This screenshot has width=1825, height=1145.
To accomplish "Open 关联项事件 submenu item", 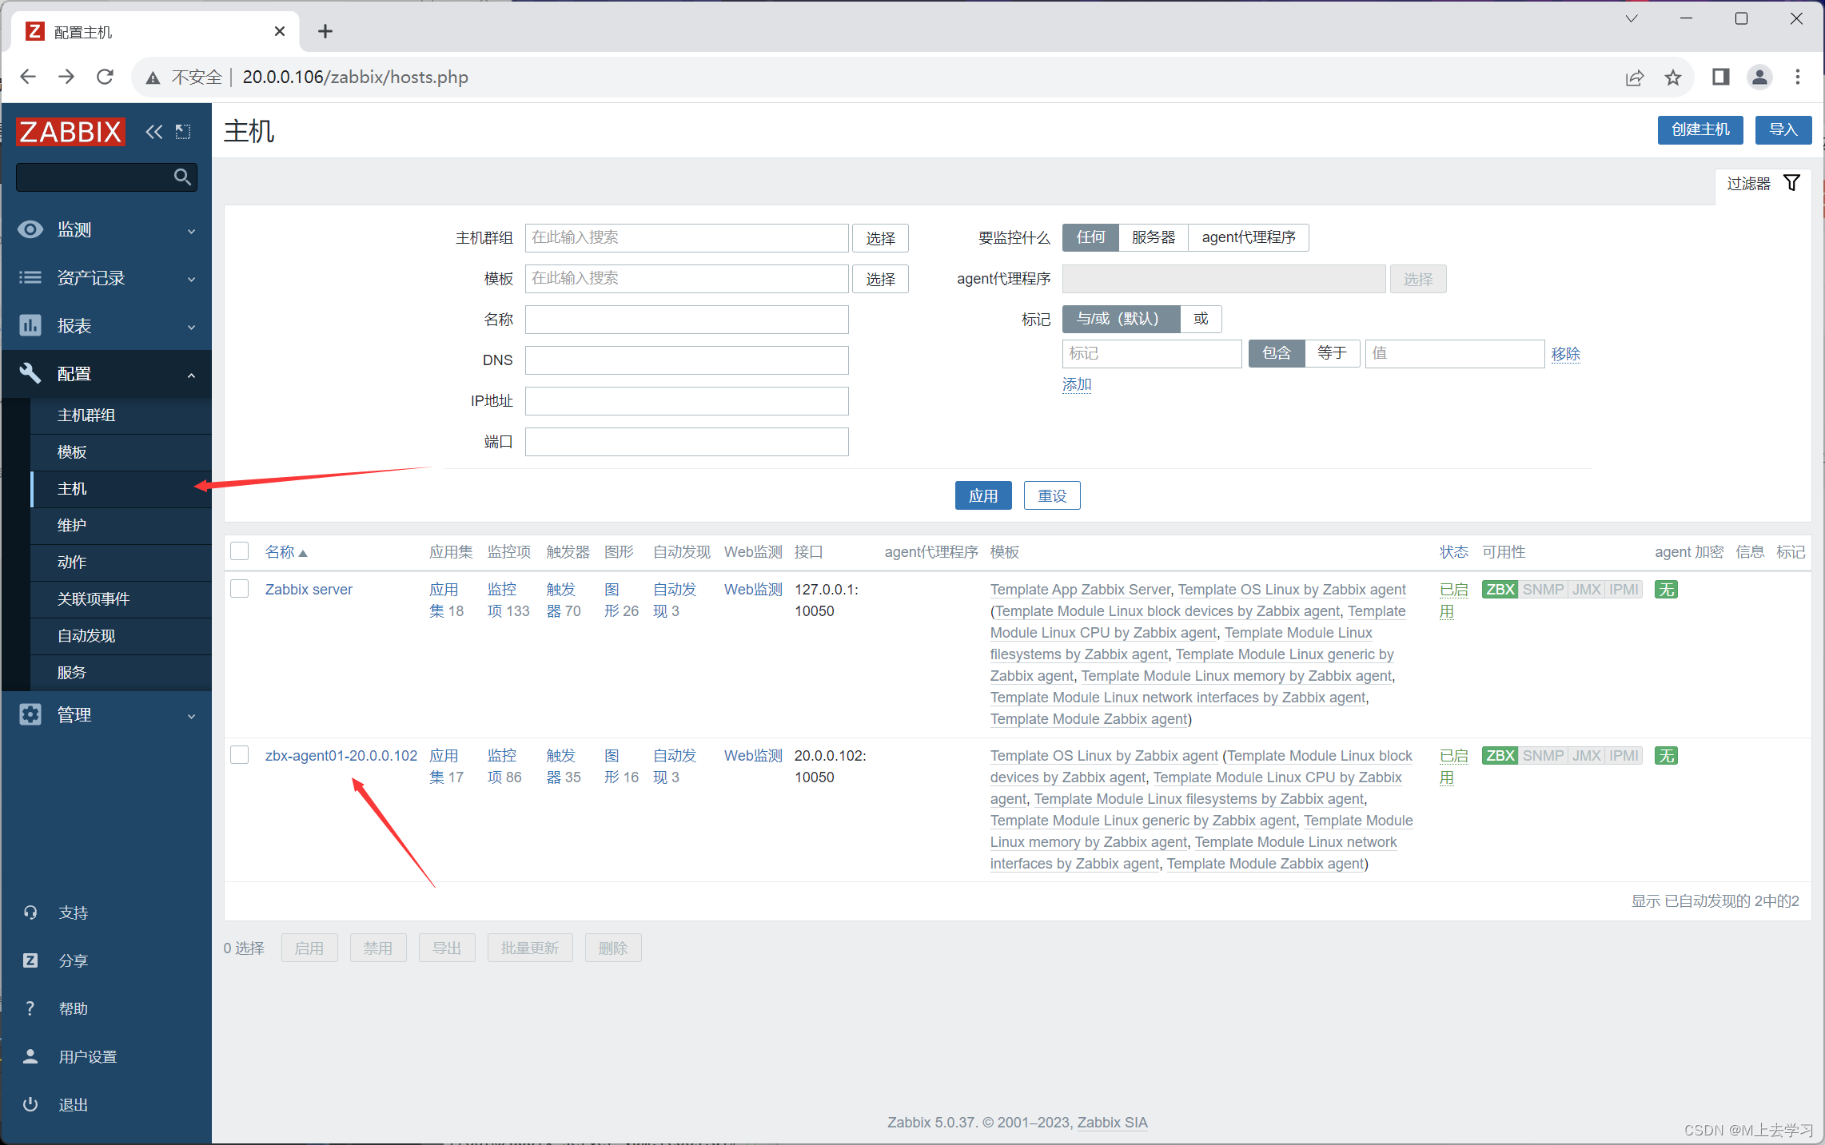I will pos(121,599).
